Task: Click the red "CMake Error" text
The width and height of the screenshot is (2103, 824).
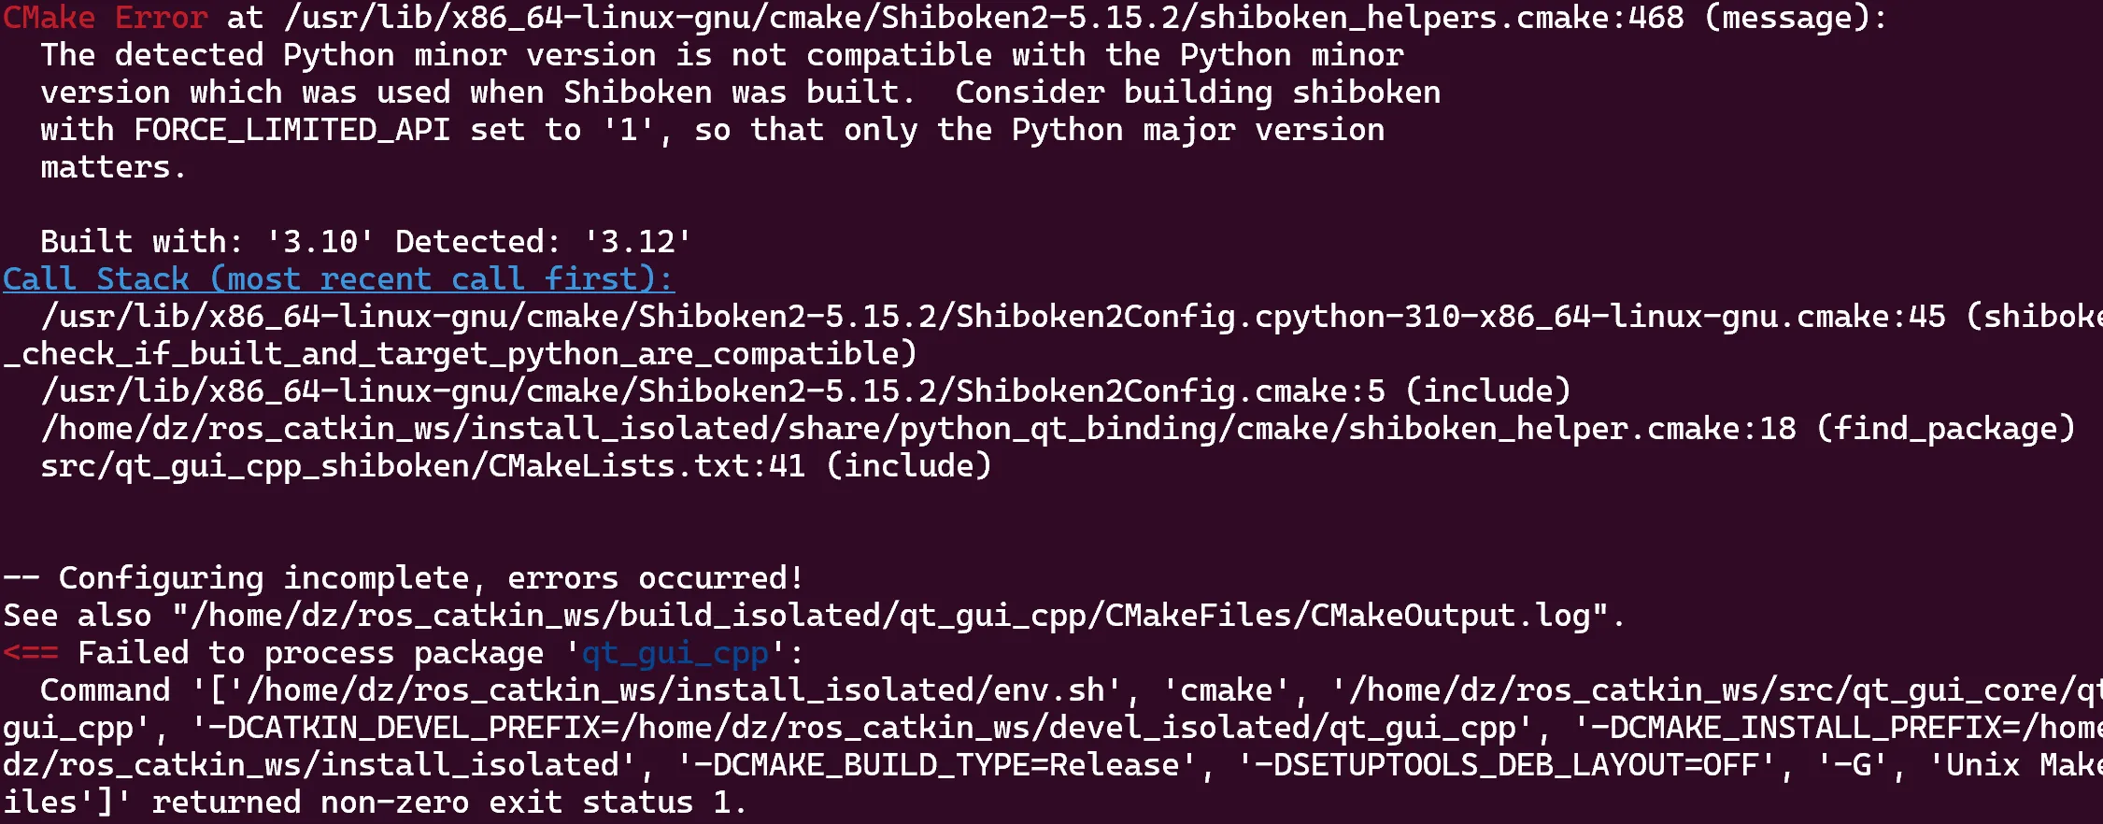Action: [x=105, y=18]
